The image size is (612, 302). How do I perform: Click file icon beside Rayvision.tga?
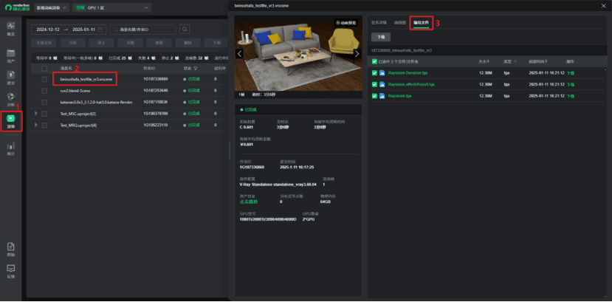click(x=382, y=95)
